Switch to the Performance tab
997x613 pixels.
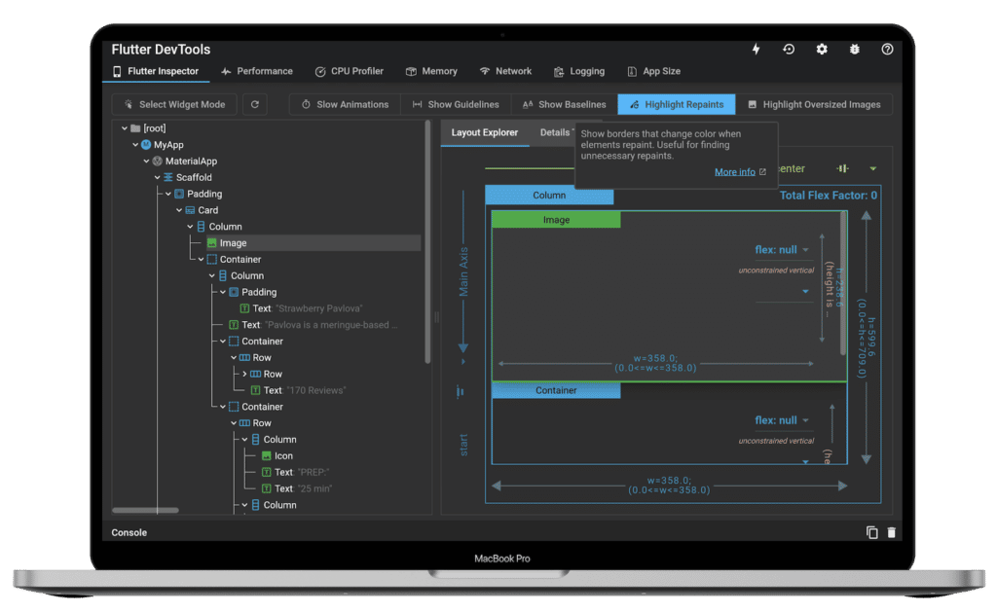257,71
